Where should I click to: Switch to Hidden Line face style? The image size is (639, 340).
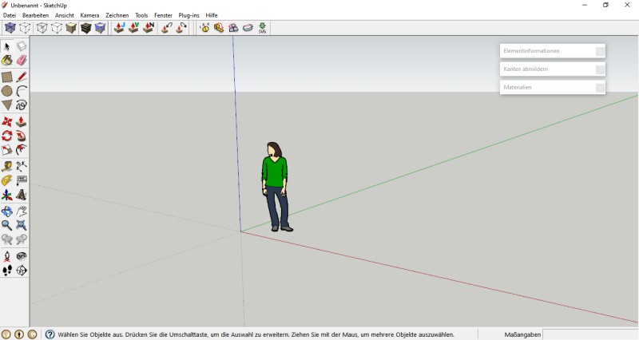click(56, 28)
